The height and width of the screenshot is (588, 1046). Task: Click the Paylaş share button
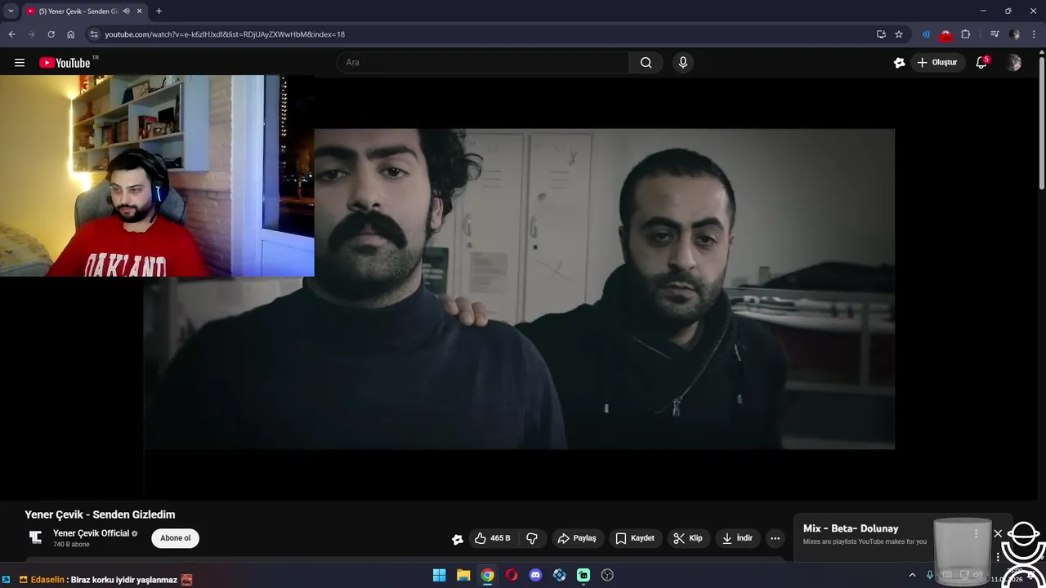point(577,538)
